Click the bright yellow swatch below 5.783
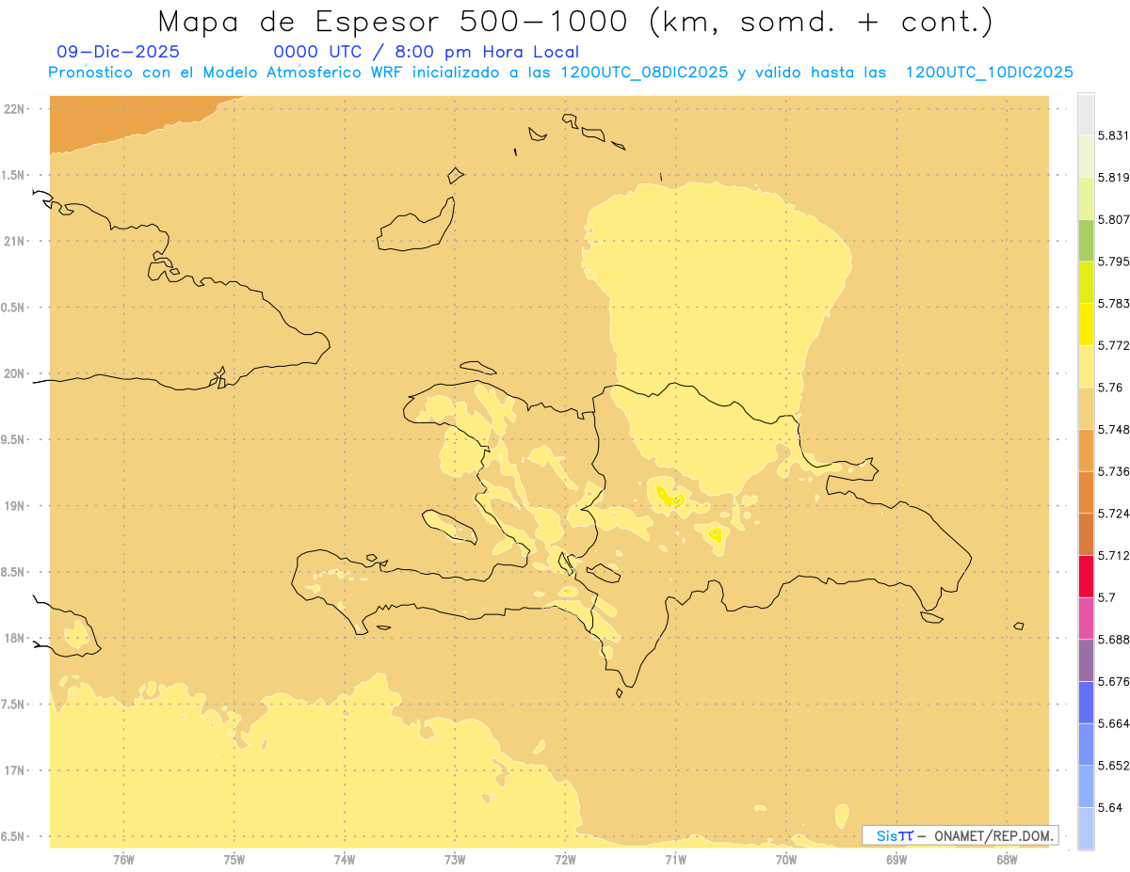1130x872 pixels. [1086, 324]
